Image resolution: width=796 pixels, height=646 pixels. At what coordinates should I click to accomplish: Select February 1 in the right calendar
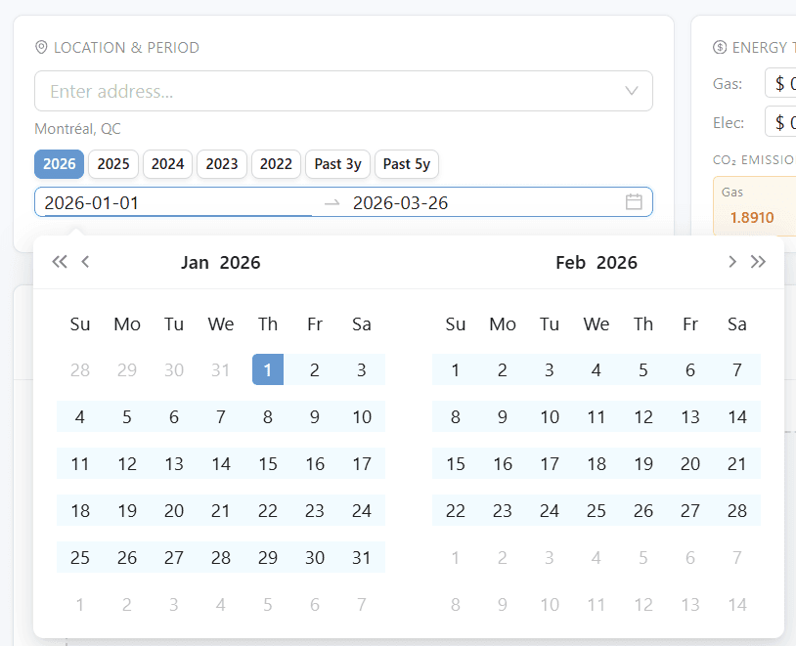click(x=456, y=369)
